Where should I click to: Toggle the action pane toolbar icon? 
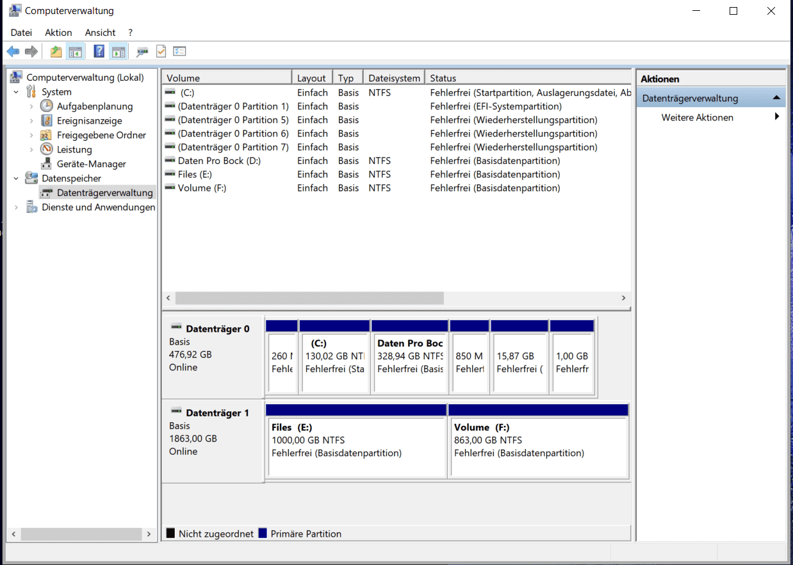tap(118, 52)
